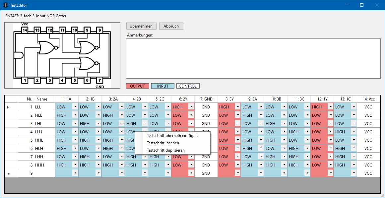Open the 1A dropdown in row 2 HLL

click(x=75, y=115)
